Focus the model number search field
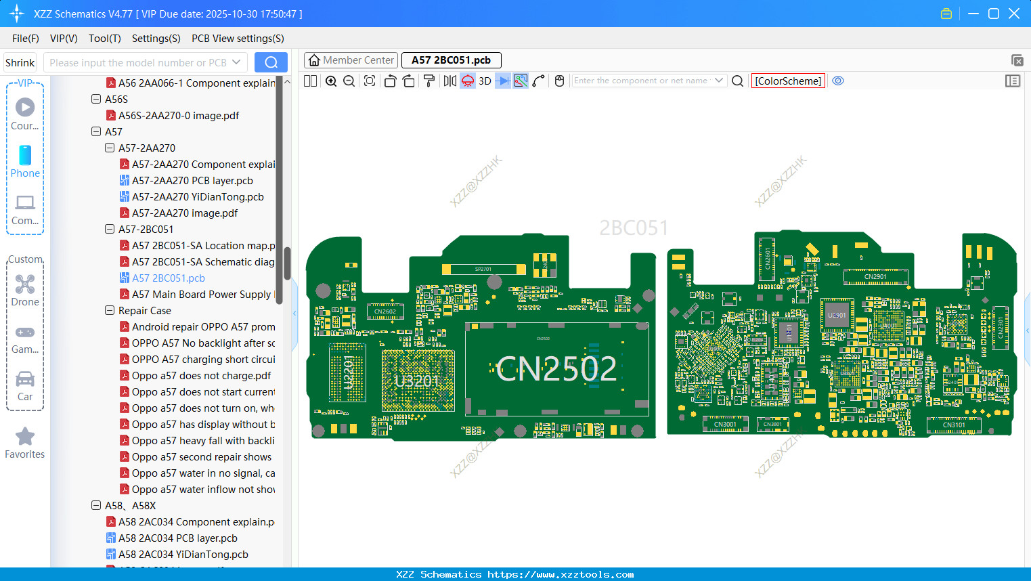The image size is (1031, 581). pyautogui.click(x=137, y=62)
